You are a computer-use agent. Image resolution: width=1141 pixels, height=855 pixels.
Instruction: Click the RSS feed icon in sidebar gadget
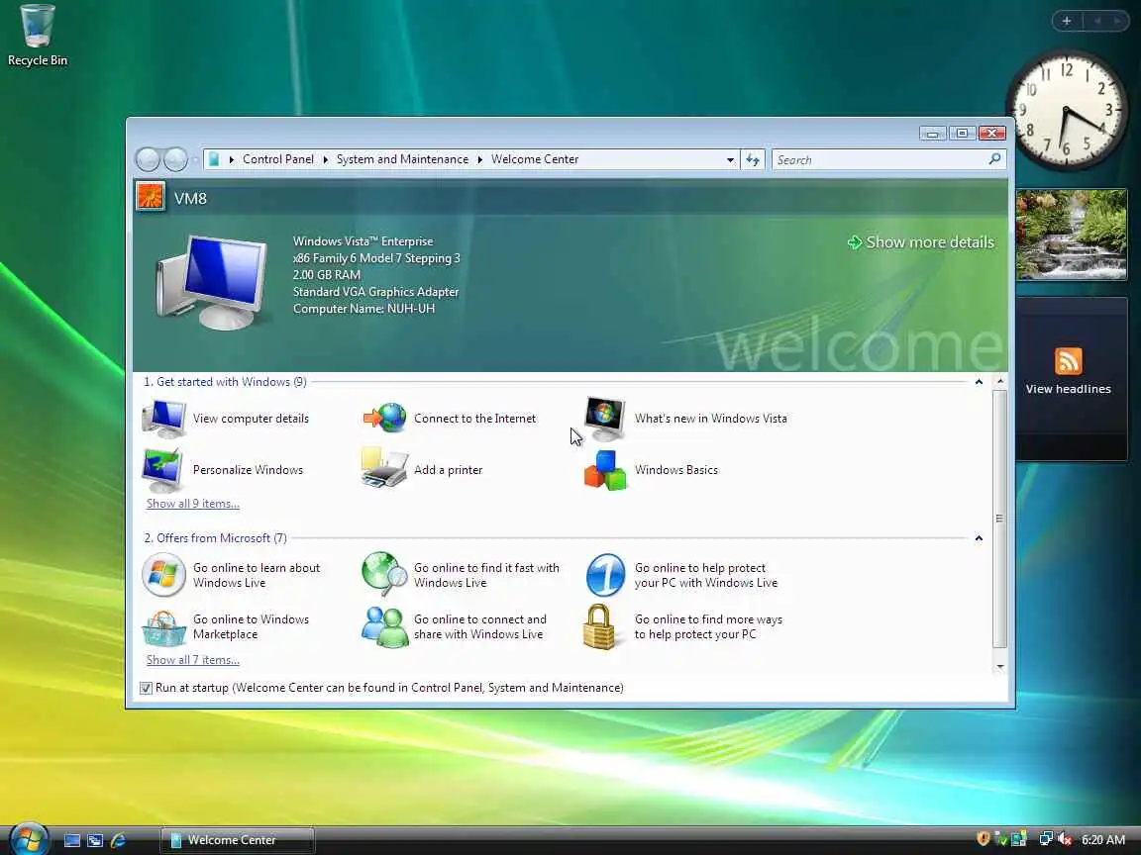(1069, 361)
